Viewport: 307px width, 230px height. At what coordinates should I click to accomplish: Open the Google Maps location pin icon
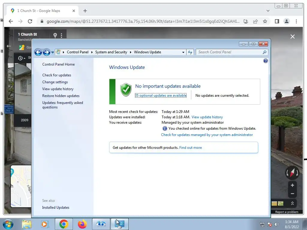[x=55, y=35]
